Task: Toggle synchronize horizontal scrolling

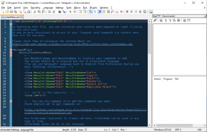Action: [x=85, y=12]
